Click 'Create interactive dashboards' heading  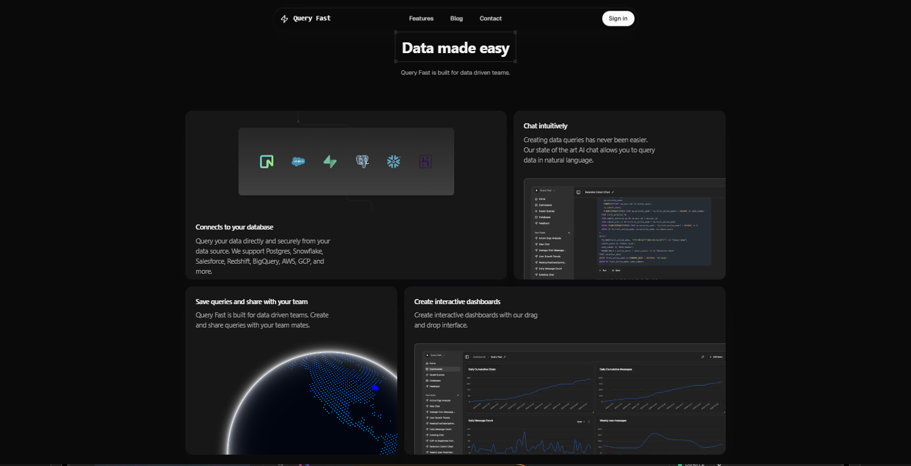tap(457, 302)
